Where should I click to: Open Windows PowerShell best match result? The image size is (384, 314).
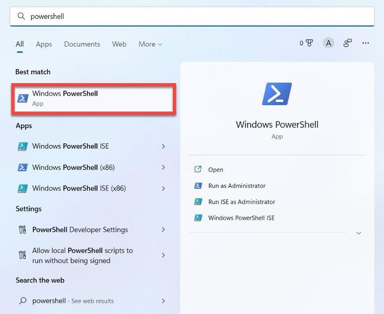coord(94,98)
